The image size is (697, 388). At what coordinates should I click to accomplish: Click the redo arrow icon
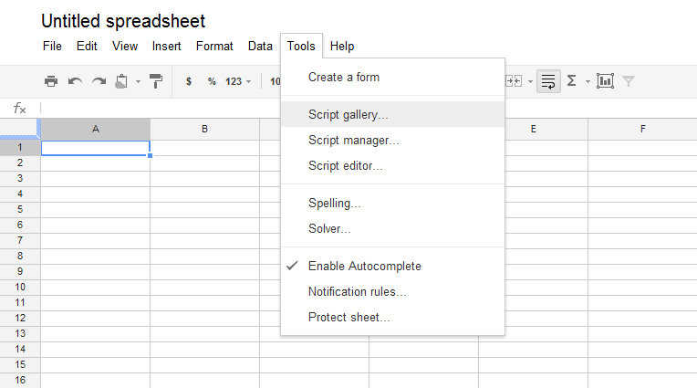pos(99,81)
